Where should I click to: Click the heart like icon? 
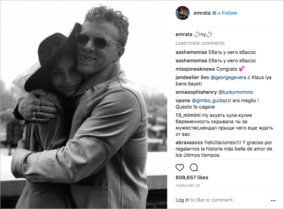pyautogui.click(x=180, y=167)
